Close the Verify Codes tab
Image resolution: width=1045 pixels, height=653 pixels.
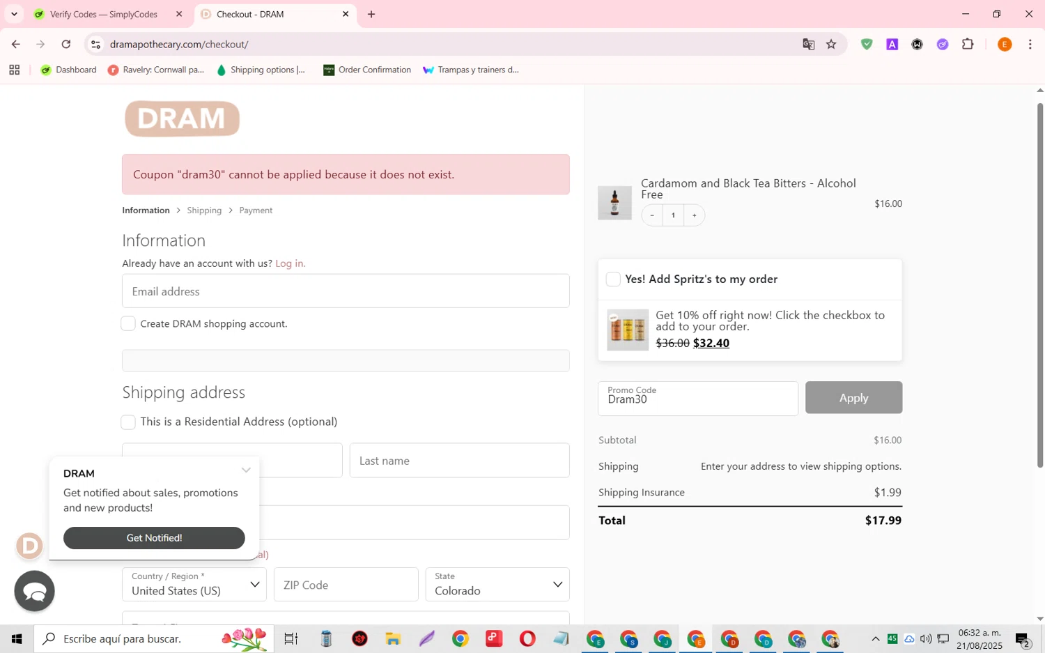tap(179, 14)
